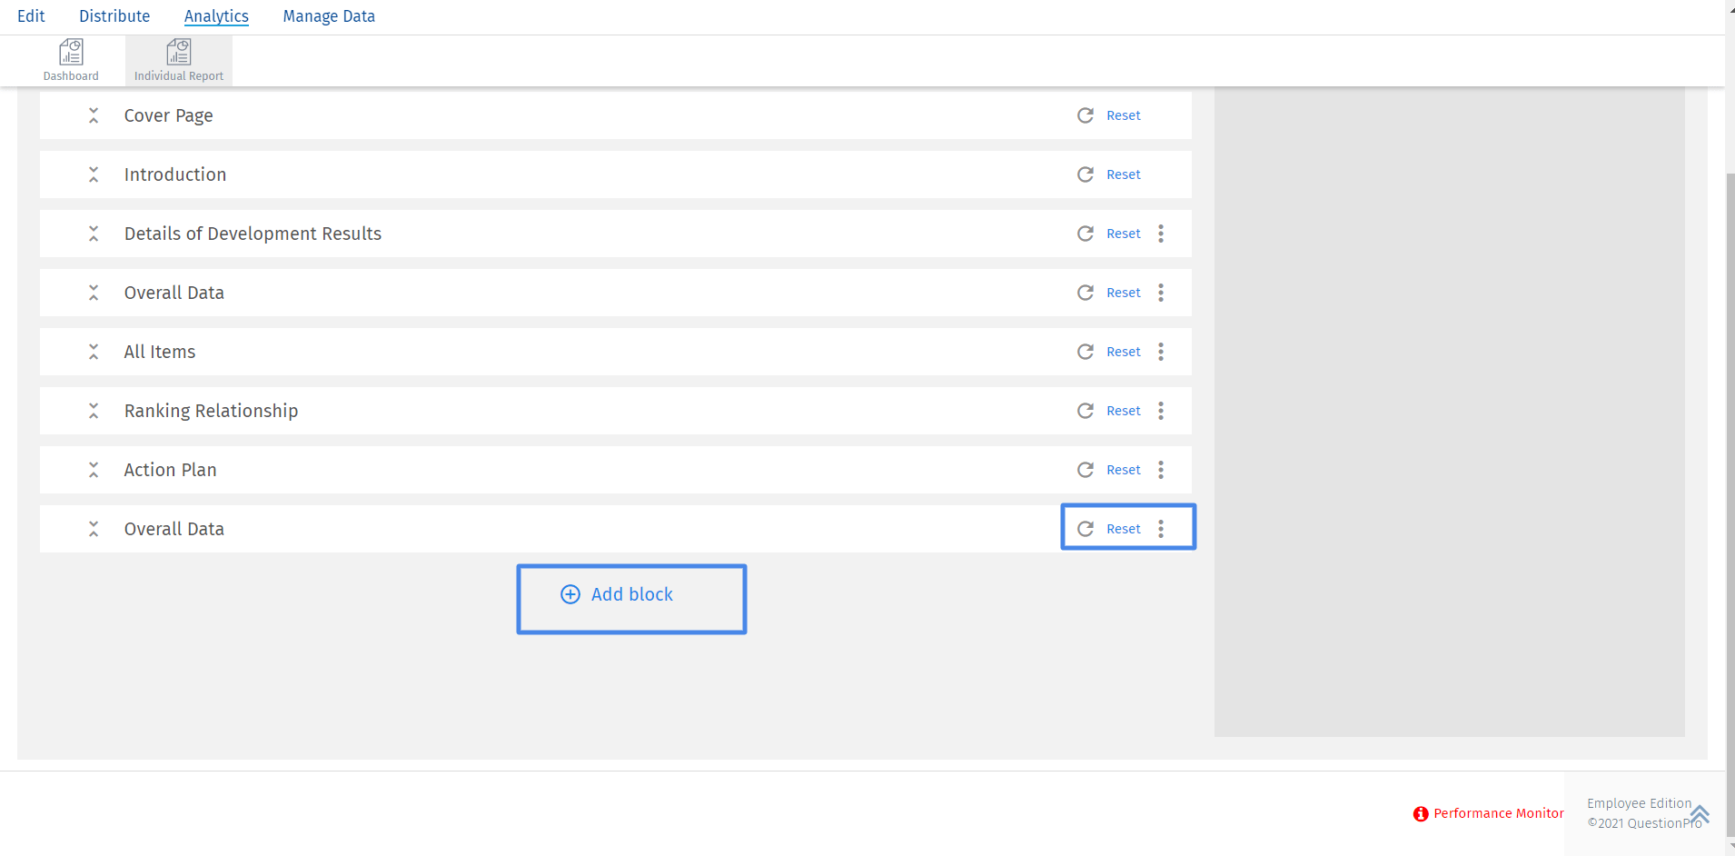Image resolution: width=1735 pixels, height=856 pixels.
Task: Collapse the Action Plan section
Action: coord(94,470)
